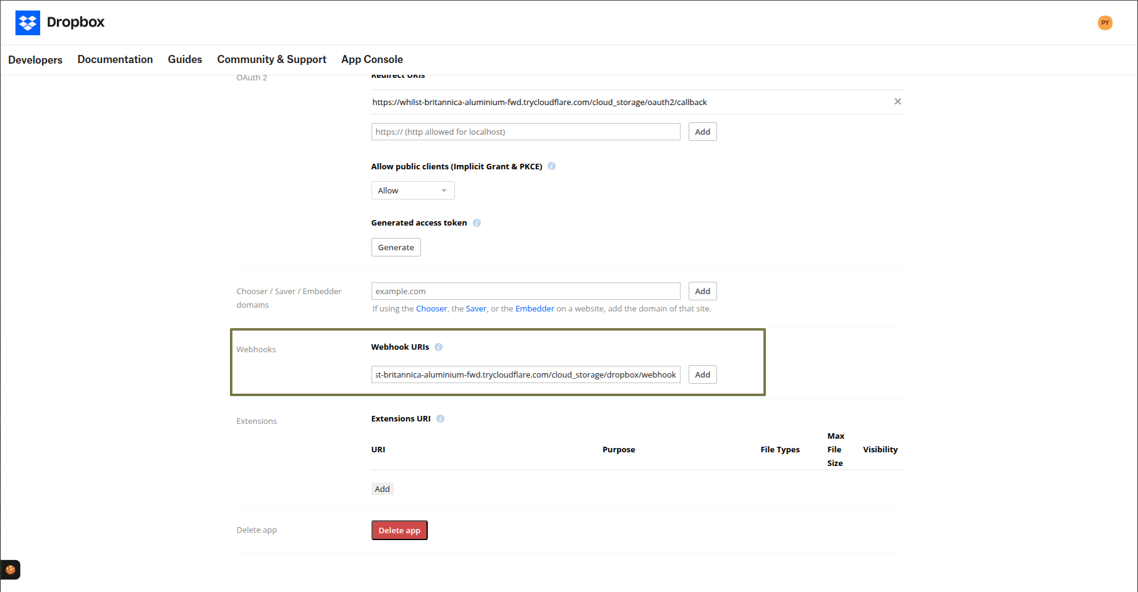Open the Chooser link

click(x=431, y=308)
